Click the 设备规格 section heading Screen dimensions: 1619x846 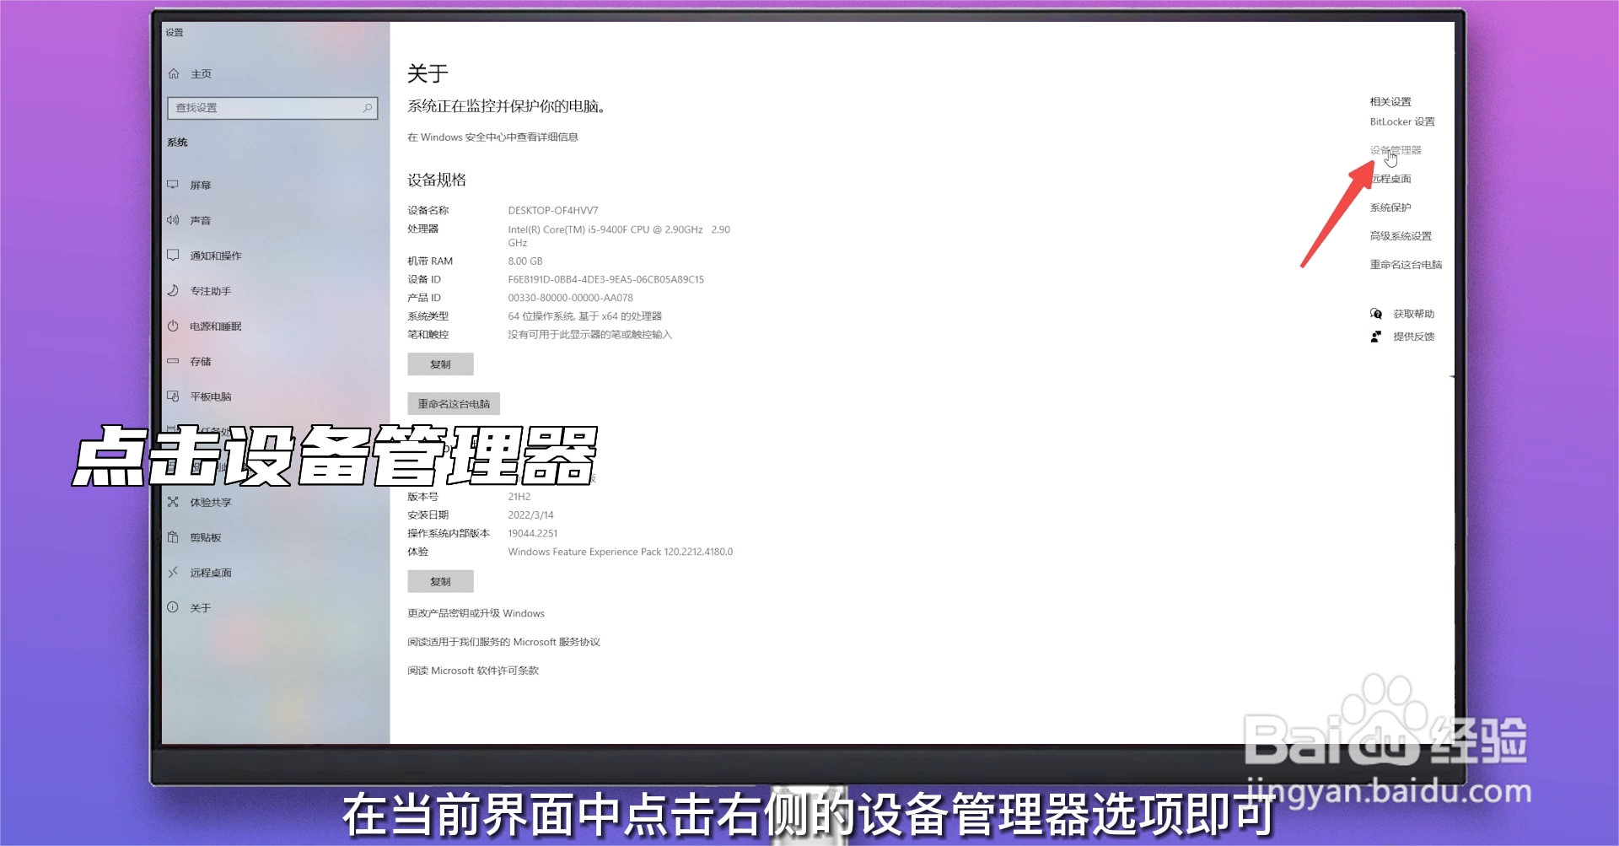[437, 180]
